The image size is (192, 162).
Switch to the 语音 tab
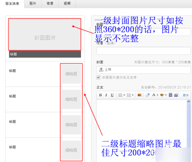50,4
